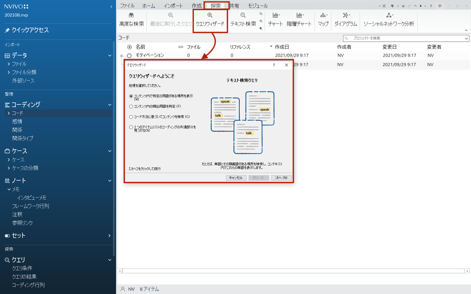Click the link icon in ファイル column header
The width and height of the screenshot is (471, 294).
pos(181,47)
